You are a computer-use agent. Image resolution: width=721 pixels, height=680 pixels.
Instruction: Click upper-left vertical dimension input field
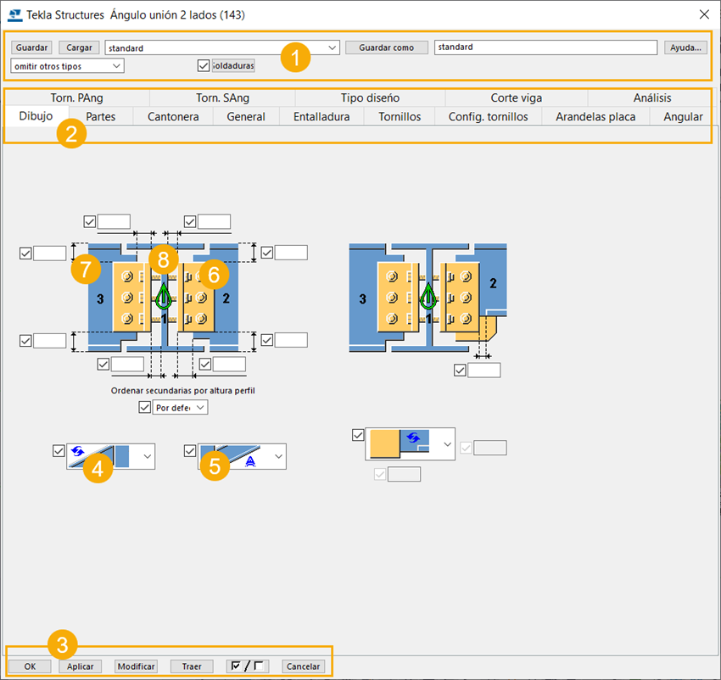tap(50, 253)
